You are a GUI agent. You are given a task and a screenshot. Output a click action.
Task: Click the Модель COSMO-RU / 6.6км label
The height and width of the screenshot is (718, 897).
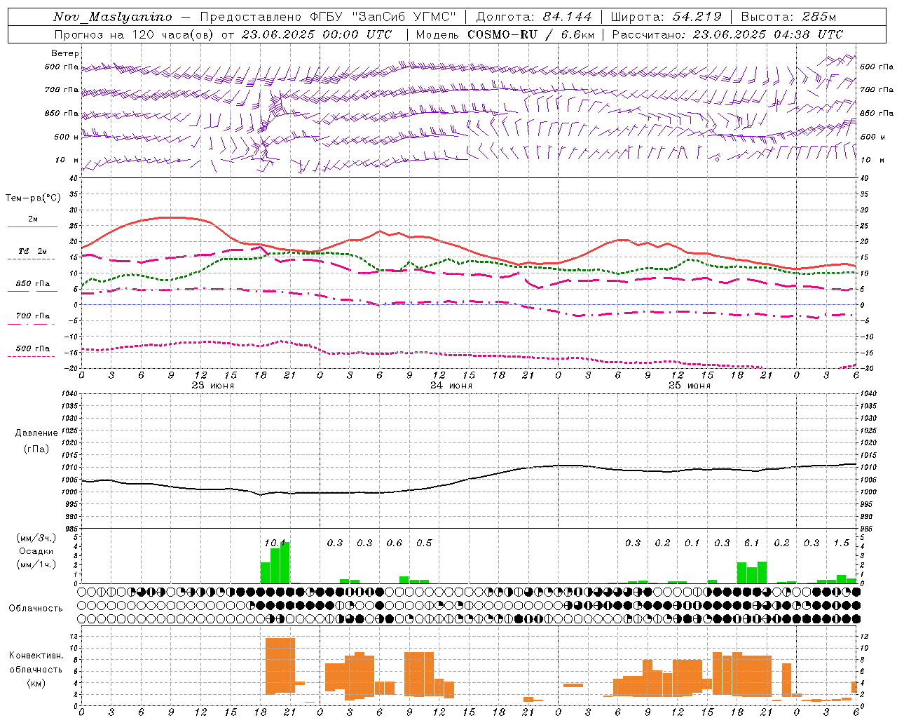[x=505, y=34]
